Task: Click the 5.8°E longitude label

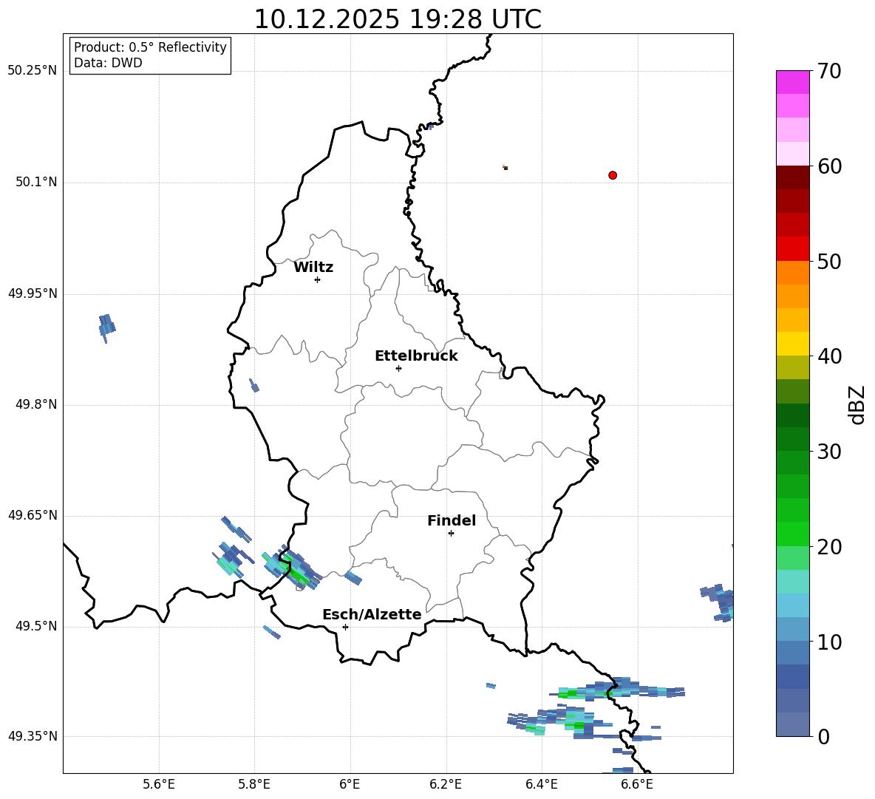Action: pyautogui.click(x=254, y=784)
